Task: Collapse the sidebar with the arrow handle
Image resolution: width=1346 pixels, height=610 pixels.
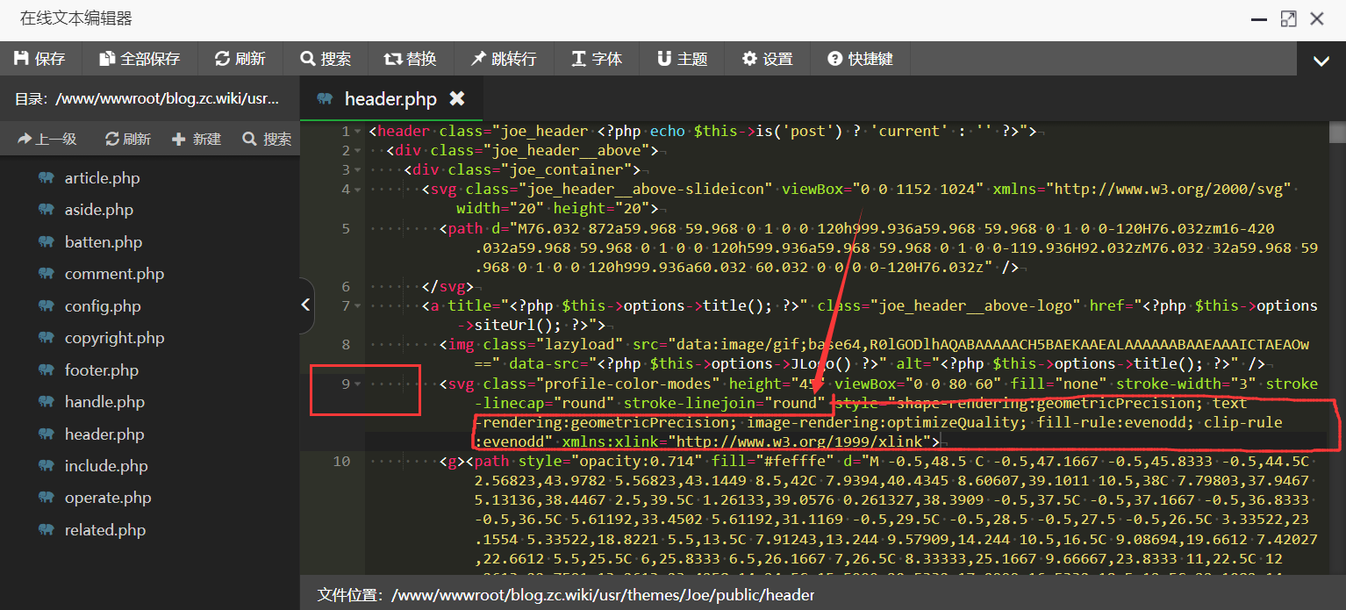Action: (305, 305)
